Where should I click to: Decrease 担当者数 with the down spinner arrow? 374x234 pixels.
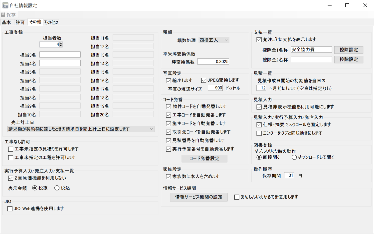(61, 46)
